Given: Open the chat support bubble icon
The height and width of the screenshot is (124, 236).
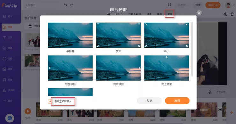Looking at the screenshot, I should pyautogui.click(x=10, y=118).
